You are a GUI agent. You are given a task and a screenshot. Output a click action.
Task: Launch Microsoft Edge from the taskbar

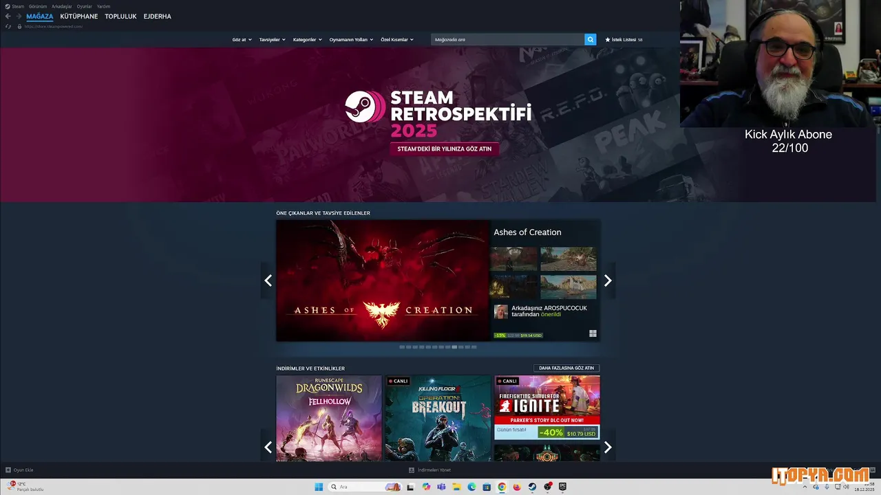[x=471, y=487]
